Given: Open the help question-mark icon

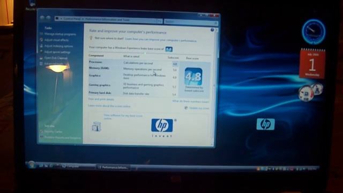Looking at the screenshot, I should click(212, 30).
